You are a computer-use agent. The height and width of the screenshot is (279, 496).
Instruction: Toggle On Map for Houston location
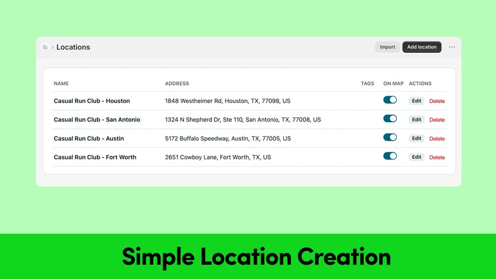(390, 100)
